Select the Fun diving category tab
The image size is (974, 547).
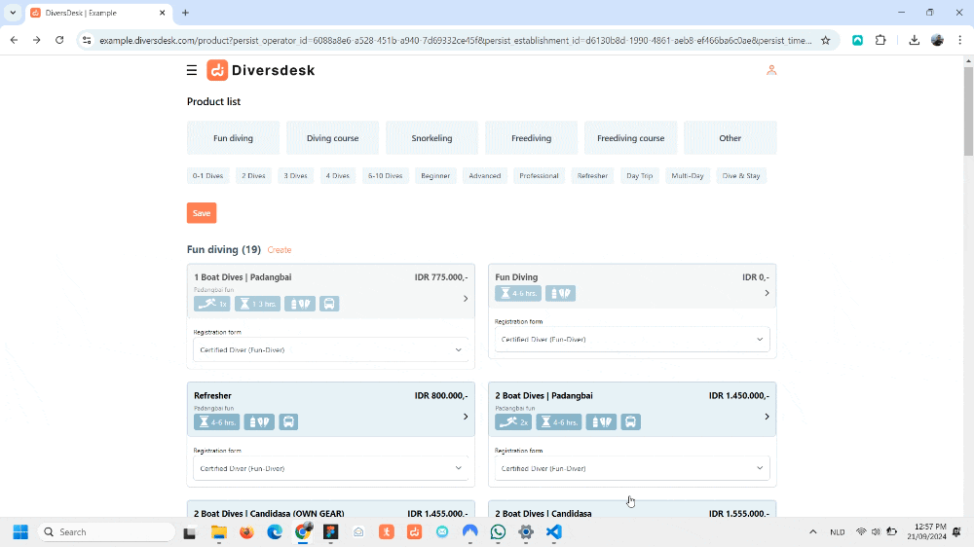tap(233, 138)
